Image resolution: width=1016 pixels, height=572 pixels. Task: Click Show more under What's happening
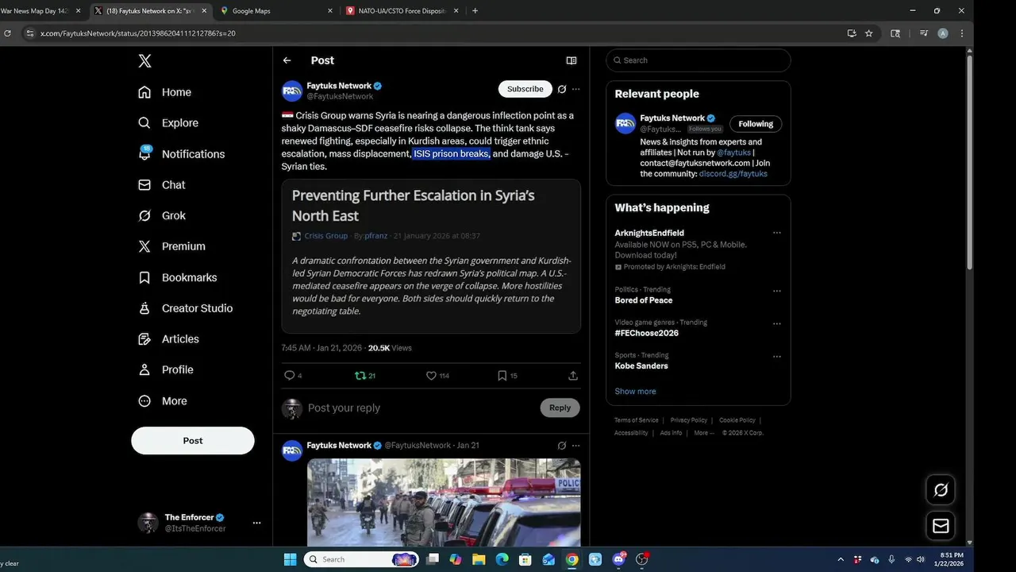(x=635, y=392)
